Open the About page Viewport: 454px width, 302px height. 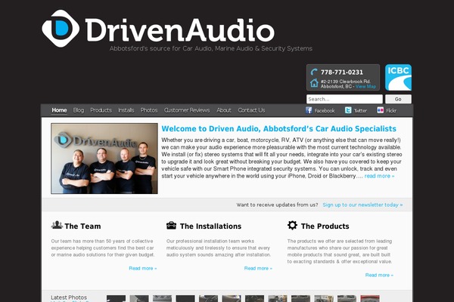point(224,110)
